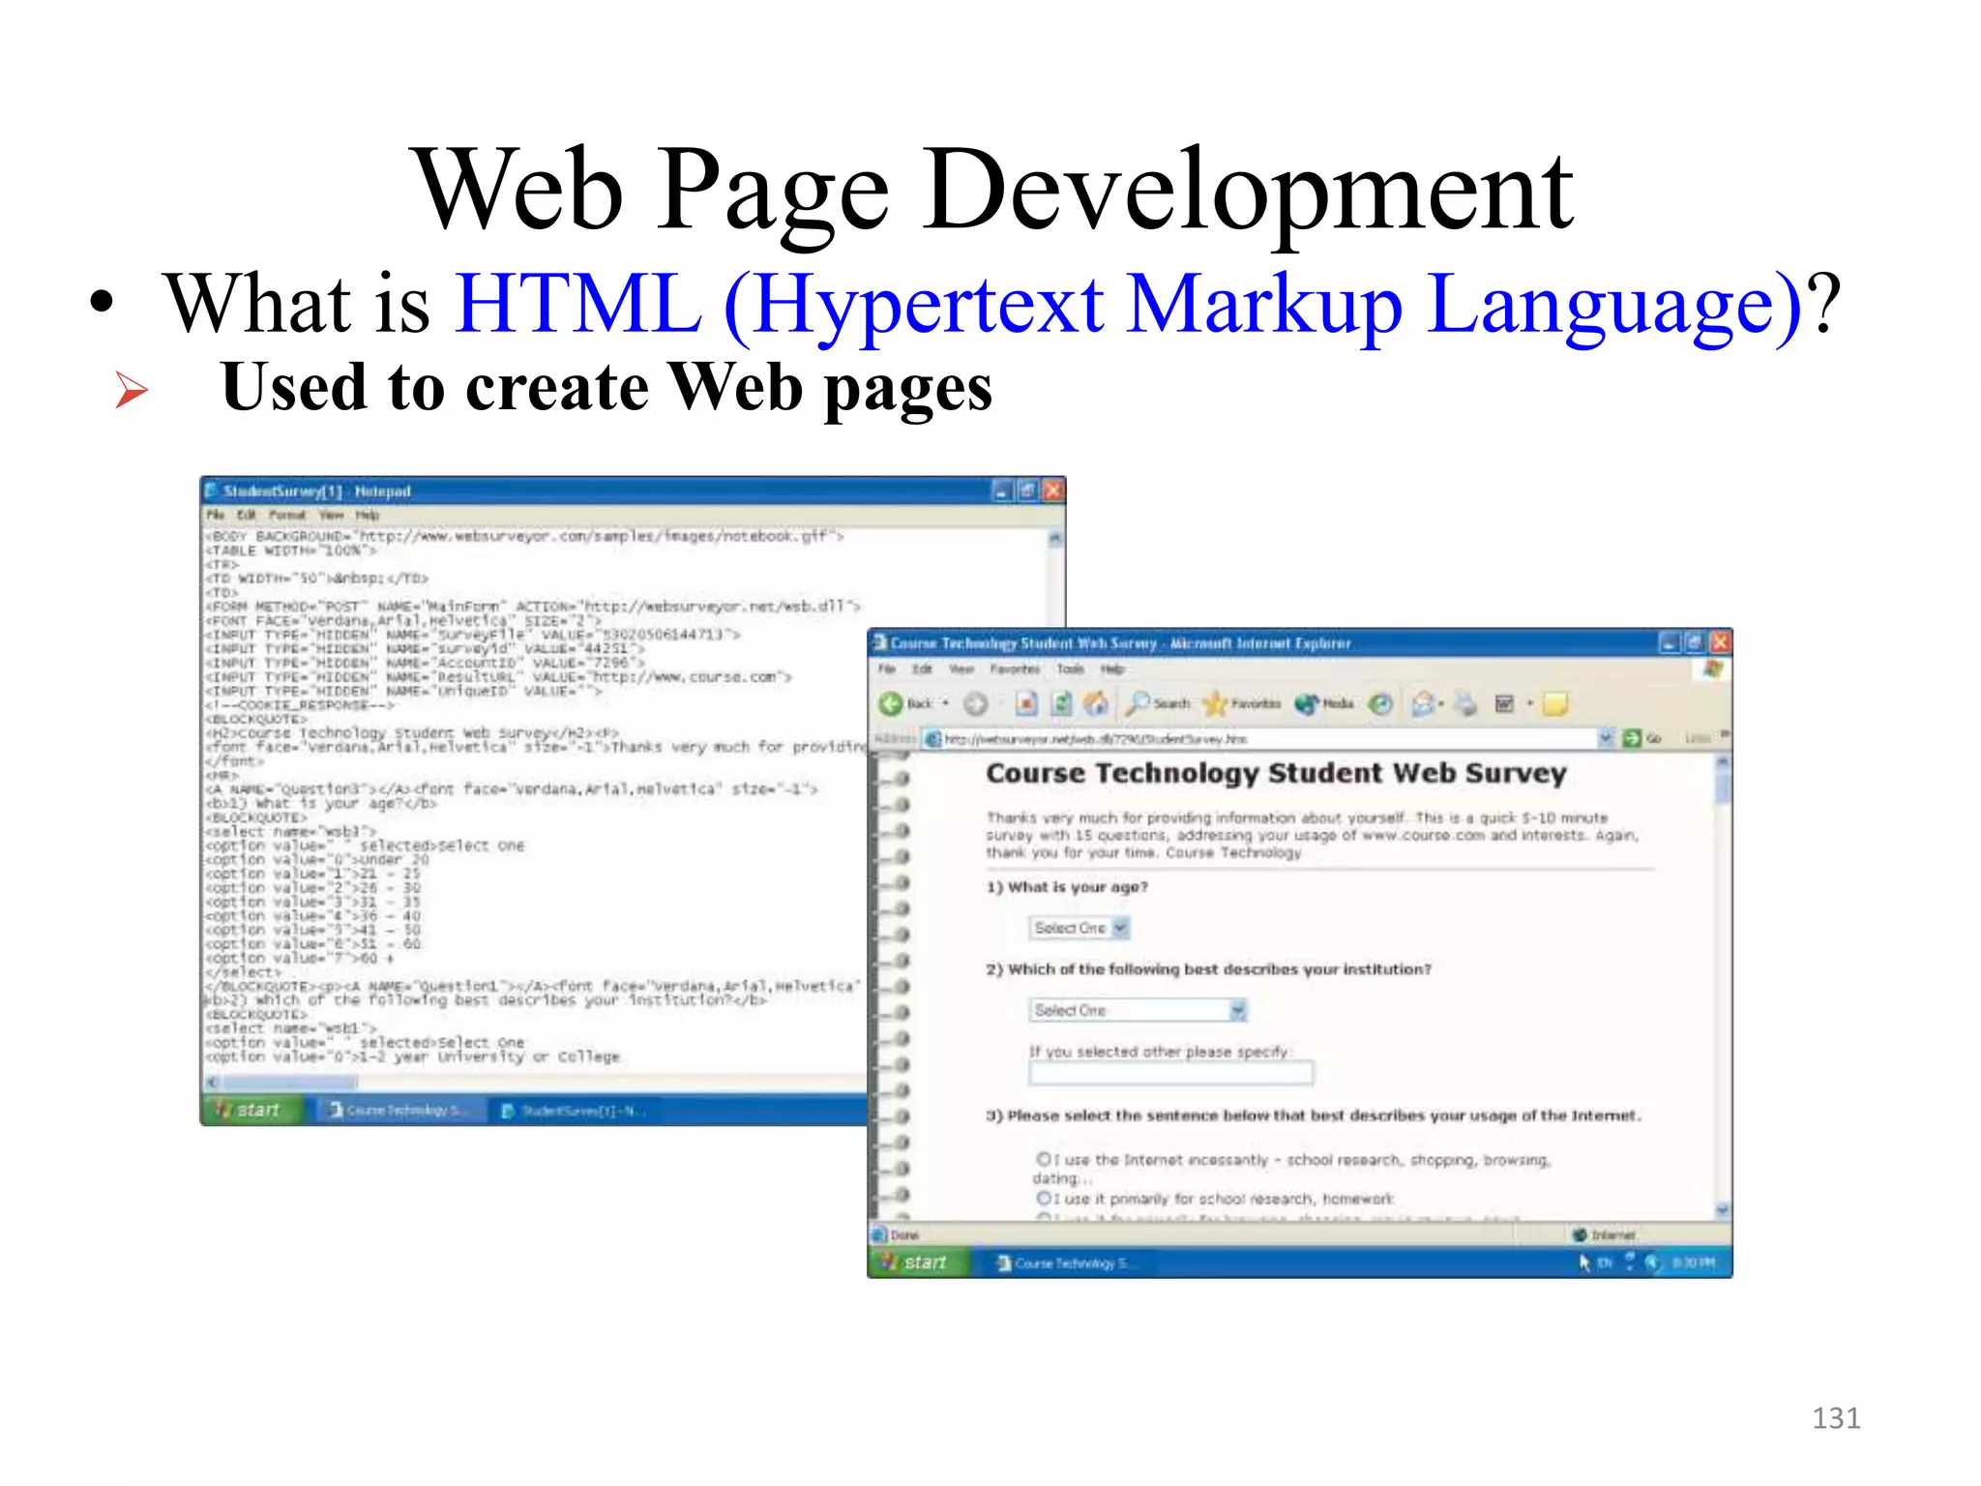
Task: Open the Format menu in Notepad
Action: 287,515
